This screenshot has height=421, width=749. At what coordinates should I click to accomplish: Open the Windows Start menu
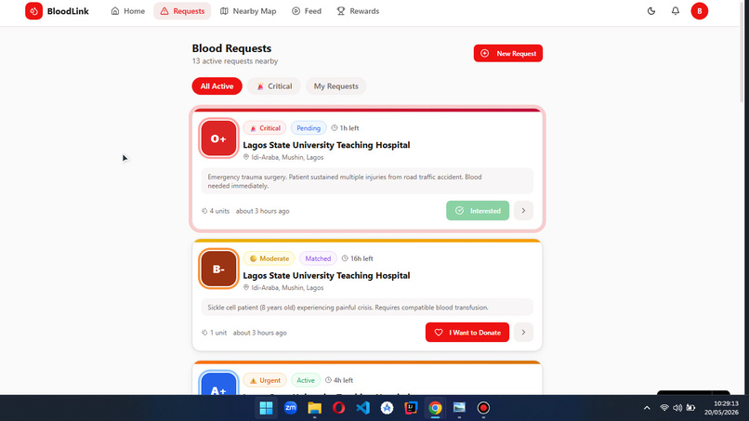coord(266,408)
